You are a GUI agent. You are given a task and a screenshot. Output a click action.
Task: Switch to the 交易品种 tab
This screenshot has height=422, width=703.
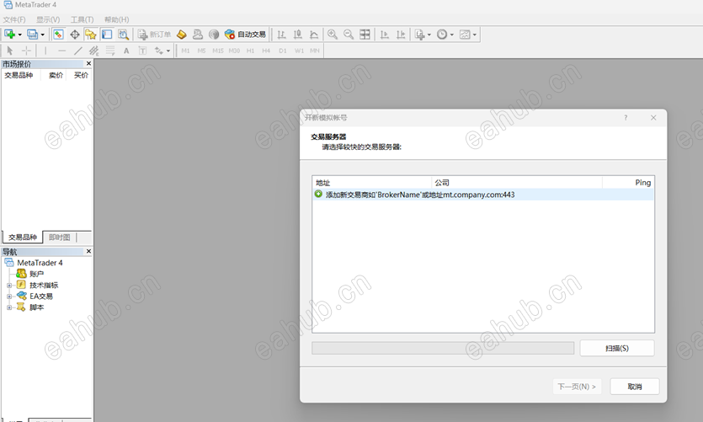[x=23, y=238]
